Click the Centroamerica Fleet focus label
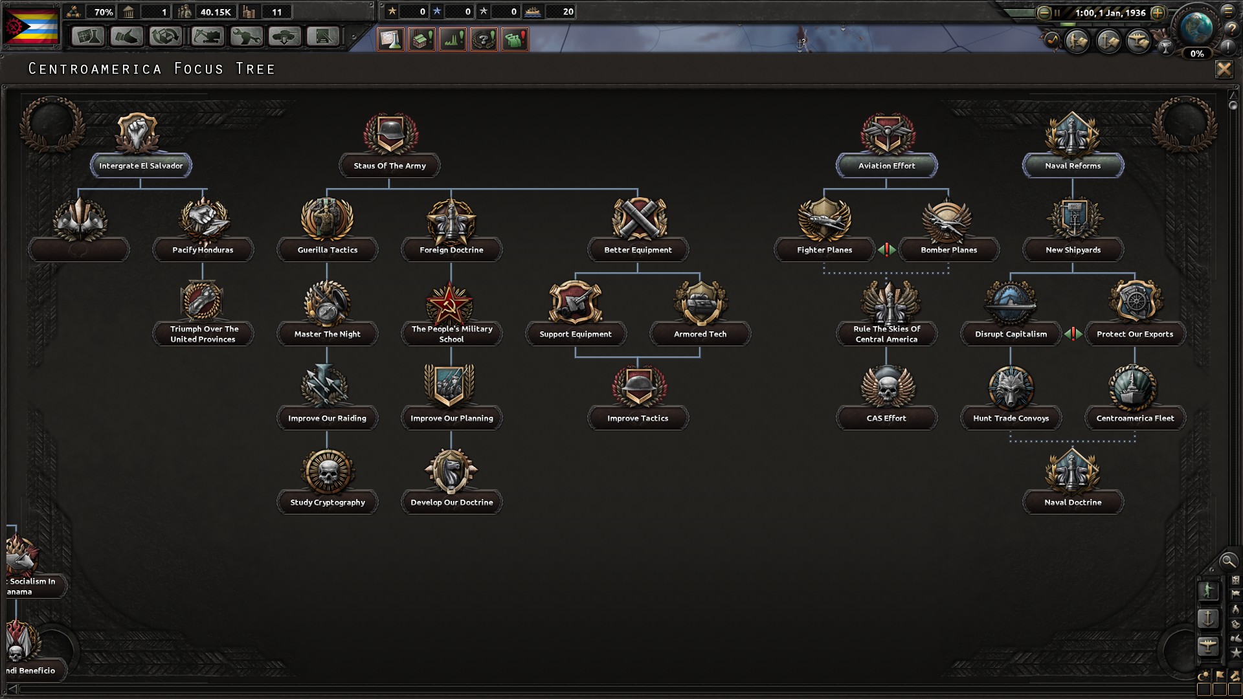Viewport: 1243px width, 699px height. [x=1135, y=418]
